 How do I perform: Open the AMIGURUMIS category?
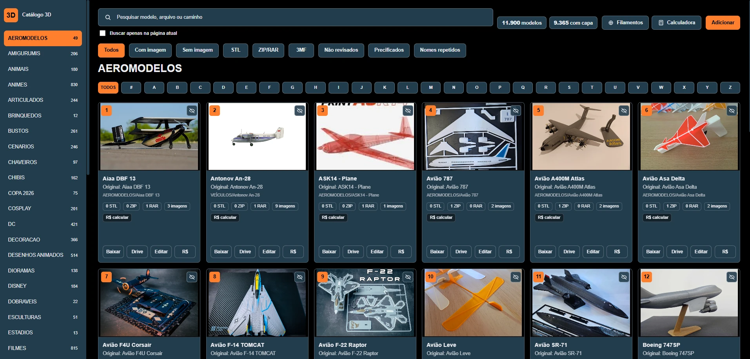tap(43, 54)
